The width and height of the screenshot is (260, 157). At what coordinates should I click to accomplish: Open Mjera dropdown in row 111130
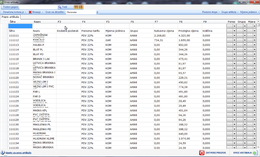[x=254, y=124]
